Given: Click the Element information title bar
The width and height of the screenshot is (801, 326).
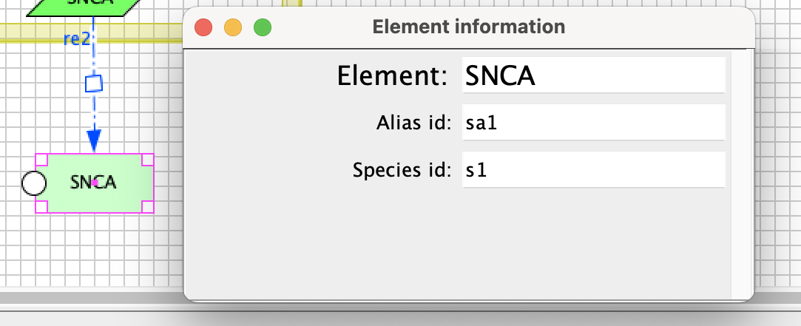Looking at the screenshot, I should tap(469, 27).
